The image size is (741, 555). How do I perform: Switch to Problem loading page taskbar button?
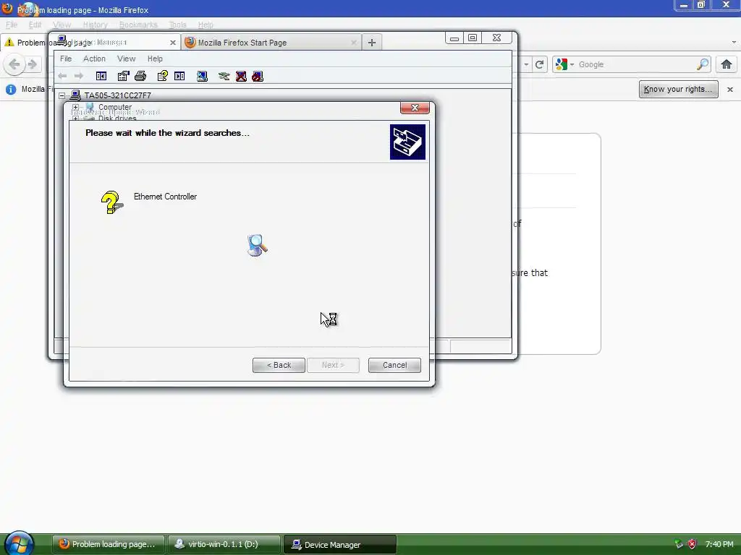pyautogui.click(x=109, y=544)
